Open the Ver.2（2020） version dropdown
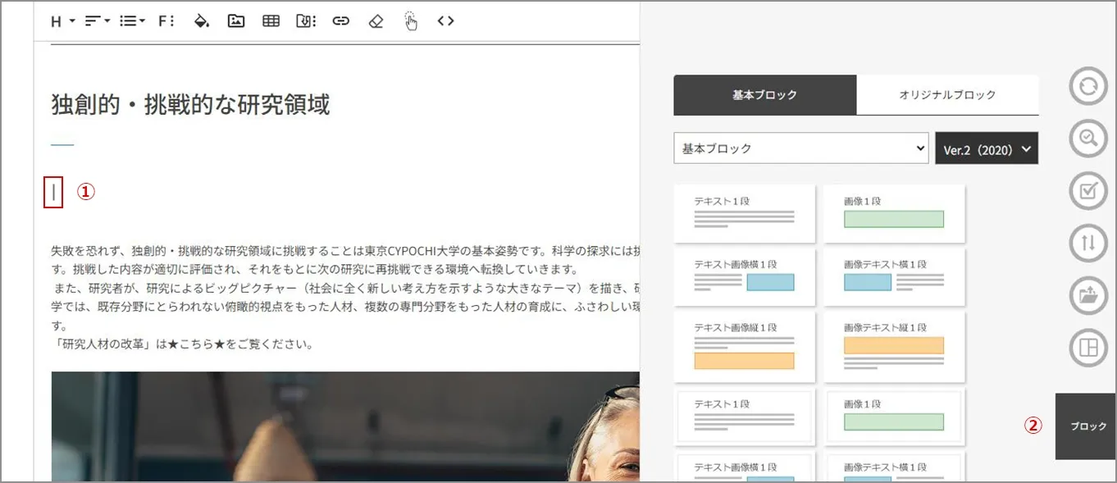 (x=987, y=148)
